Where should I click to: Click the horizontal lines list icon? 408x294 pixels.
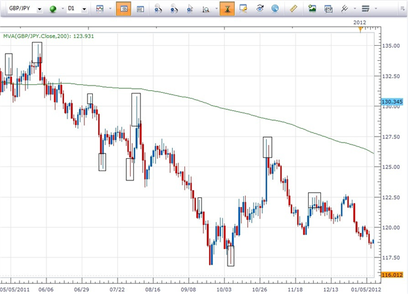(365, 8)
